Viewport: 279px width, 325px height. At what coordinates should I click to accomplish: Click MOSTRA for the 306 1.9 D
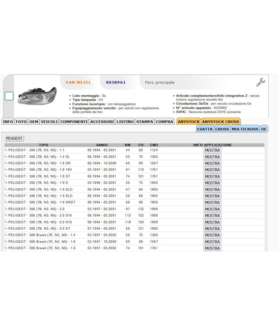tap(212, 183)
